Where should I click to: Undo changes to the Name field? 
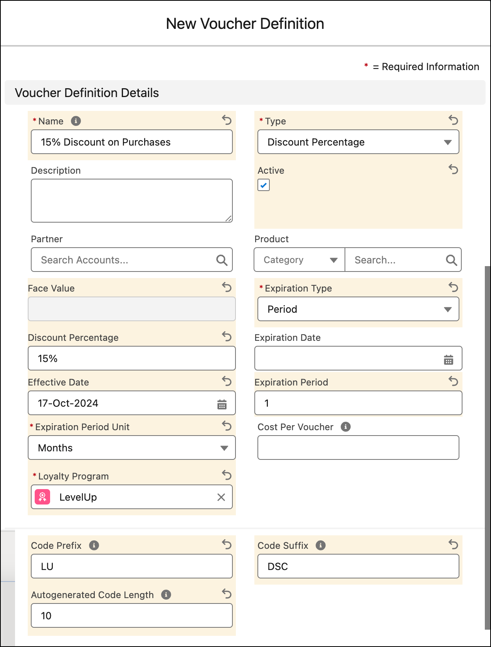(227, 120)
